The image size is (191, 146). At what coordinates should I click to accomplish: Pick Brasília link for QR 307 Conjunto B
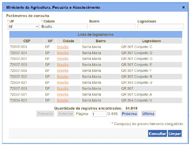coord(63,77)
